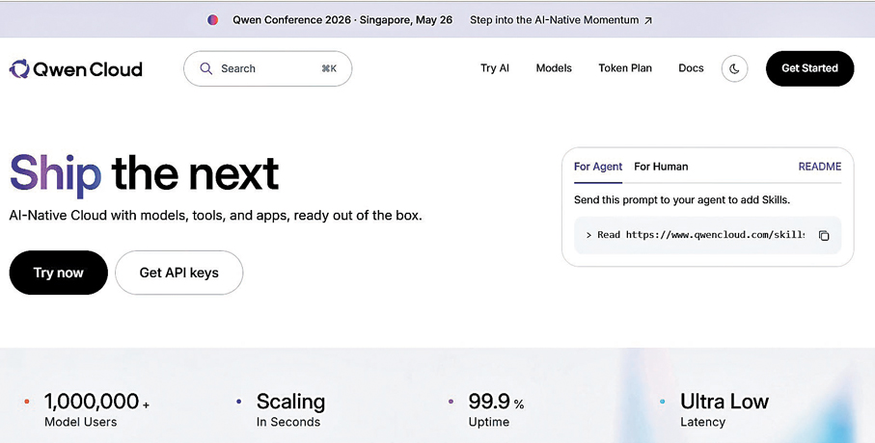Click Send this prompt to your agent text
This screenshot has height=443, width=875.
tap(682, 200)
